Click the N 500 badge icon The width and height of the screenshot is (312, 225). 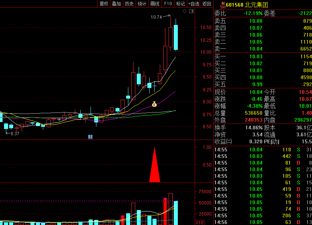(x=223, y=5)
